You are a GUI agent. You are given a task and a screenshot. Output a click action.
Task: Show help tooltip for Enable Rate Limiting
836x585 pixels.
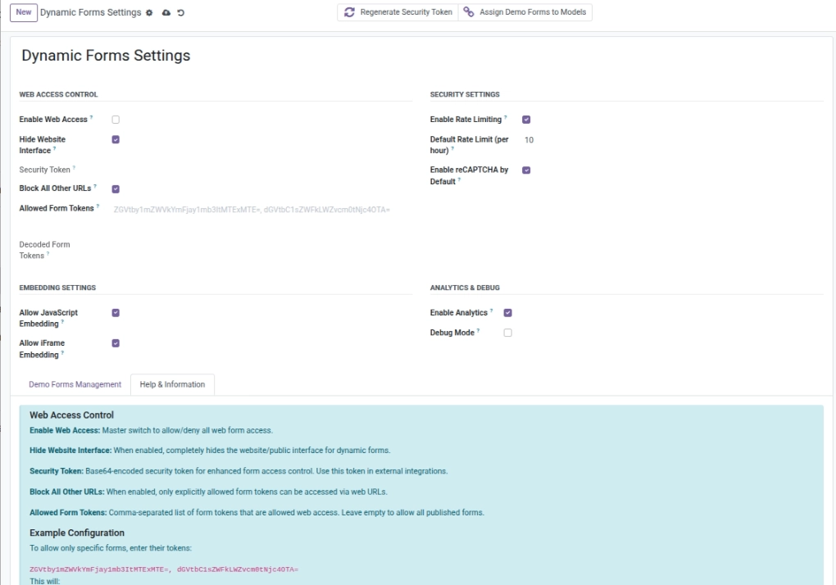pyautogui.click(x=506, y=117)
